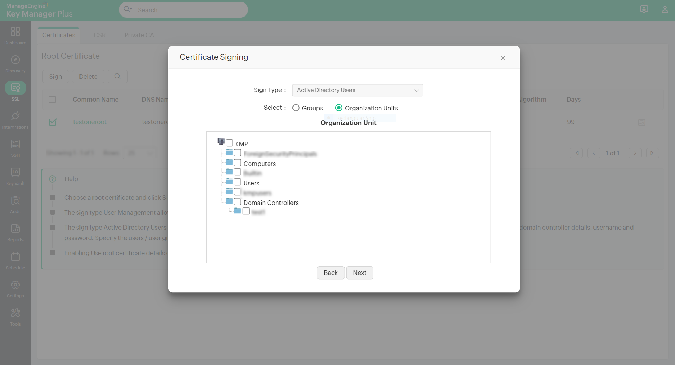Select the SSL certificate icon in sidebar
Screen dimensions: 675x365
tap(15, 88)
